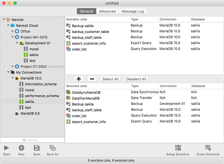Image resolution: width=224 pixels, height=164 pixels.
Task: Expand the Project DT-0052 node
Action: pyautogui.click(x=12, y=66)
